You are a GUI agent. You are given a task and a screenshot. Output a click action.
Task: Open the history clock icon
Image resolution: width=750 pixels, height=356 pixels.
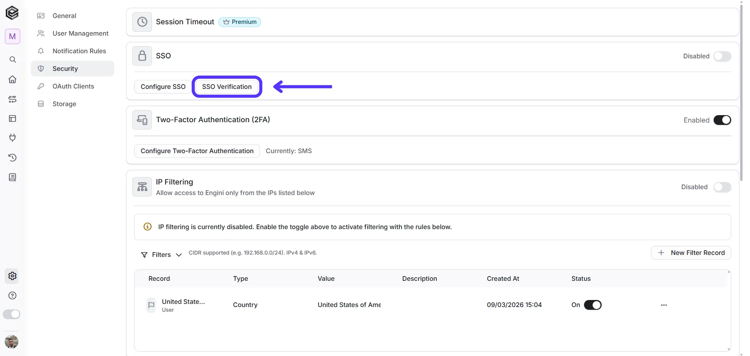[x=13, y=157]
